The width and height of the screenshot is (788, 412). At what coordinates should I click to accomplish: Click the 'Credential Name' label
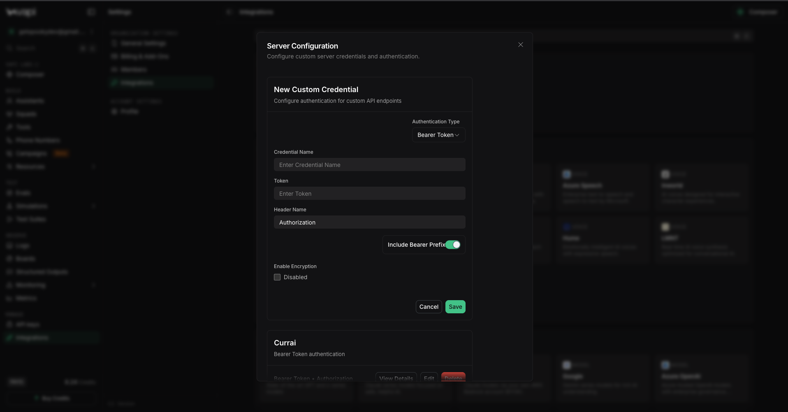[294, 152]
